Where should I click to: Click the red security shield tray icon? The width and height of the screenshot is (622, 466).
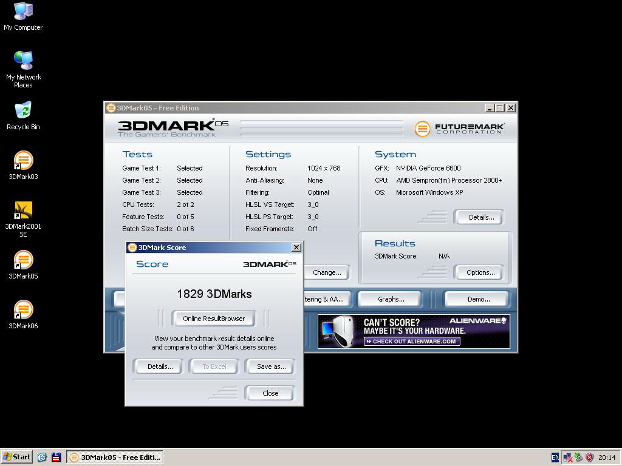[x=589, y=458]
